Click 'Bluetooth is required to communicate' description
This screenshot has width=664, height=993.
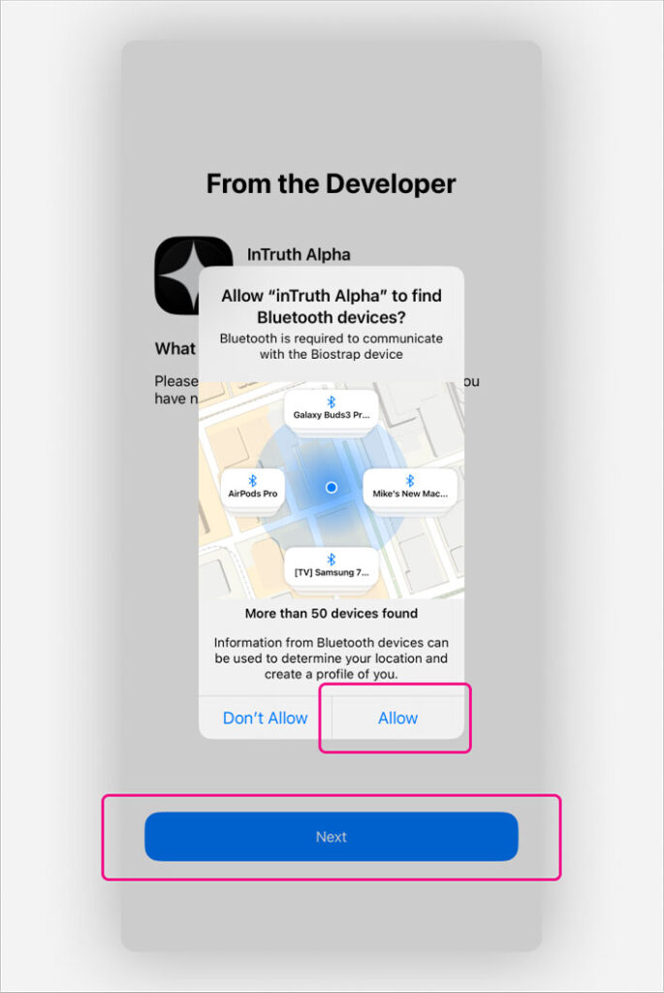[332, 346]
